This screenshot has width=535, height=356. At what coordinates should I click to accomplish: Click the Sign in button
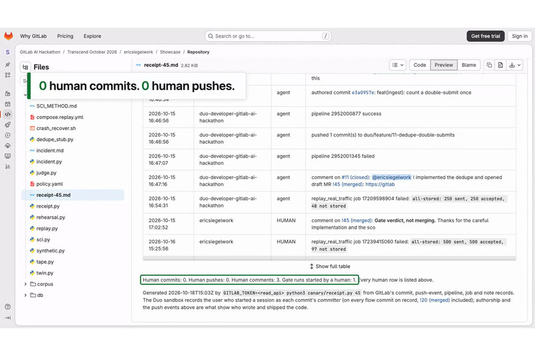pyautogui.click(x=520, y=36)
